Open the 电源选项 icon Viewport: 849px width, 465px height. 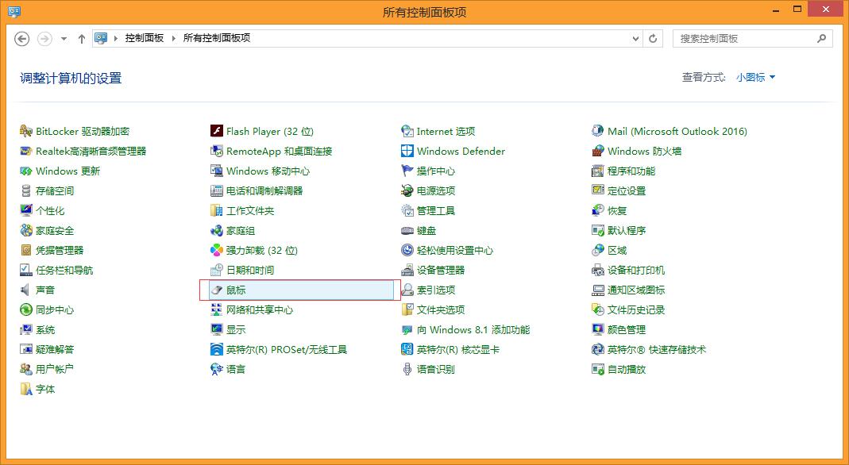407,191
